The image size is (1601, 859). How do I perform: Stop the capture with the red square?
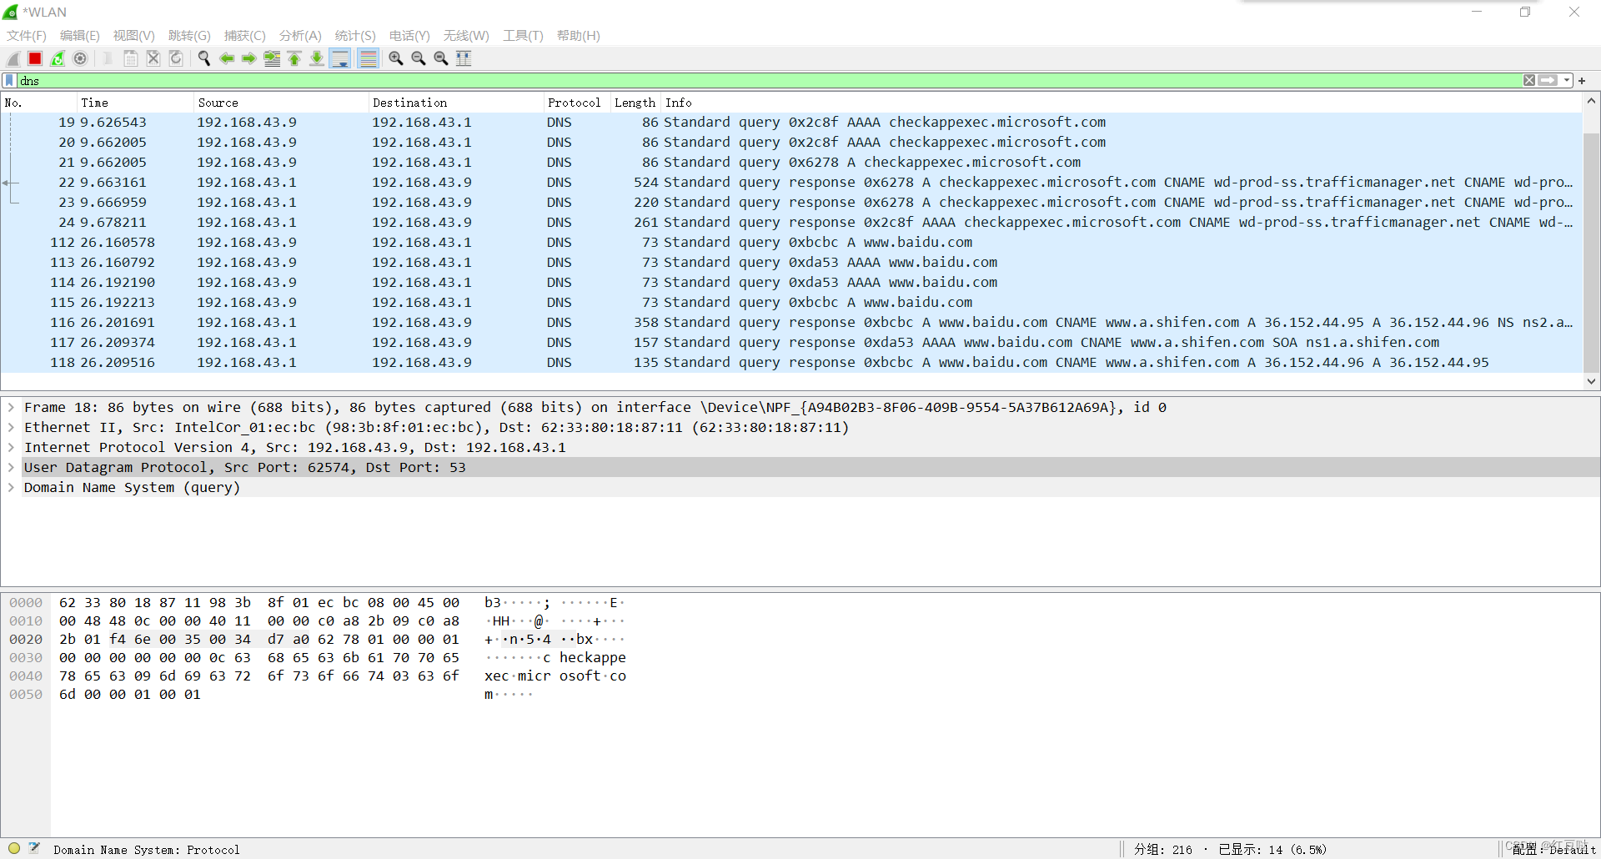[x=35, y=58]
